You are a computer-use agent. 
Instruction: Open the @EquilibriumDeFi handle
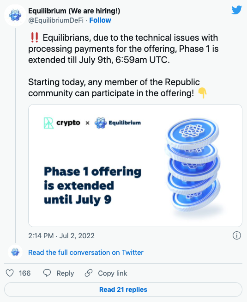[x=56, y=20]
